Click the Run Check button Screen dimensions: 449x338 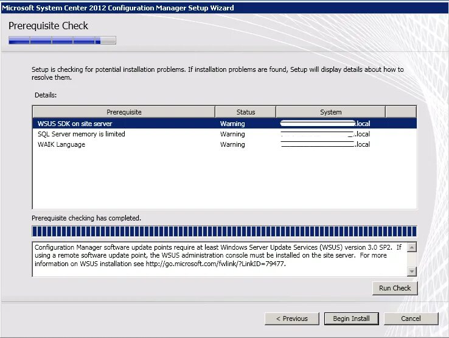(395, 288)
